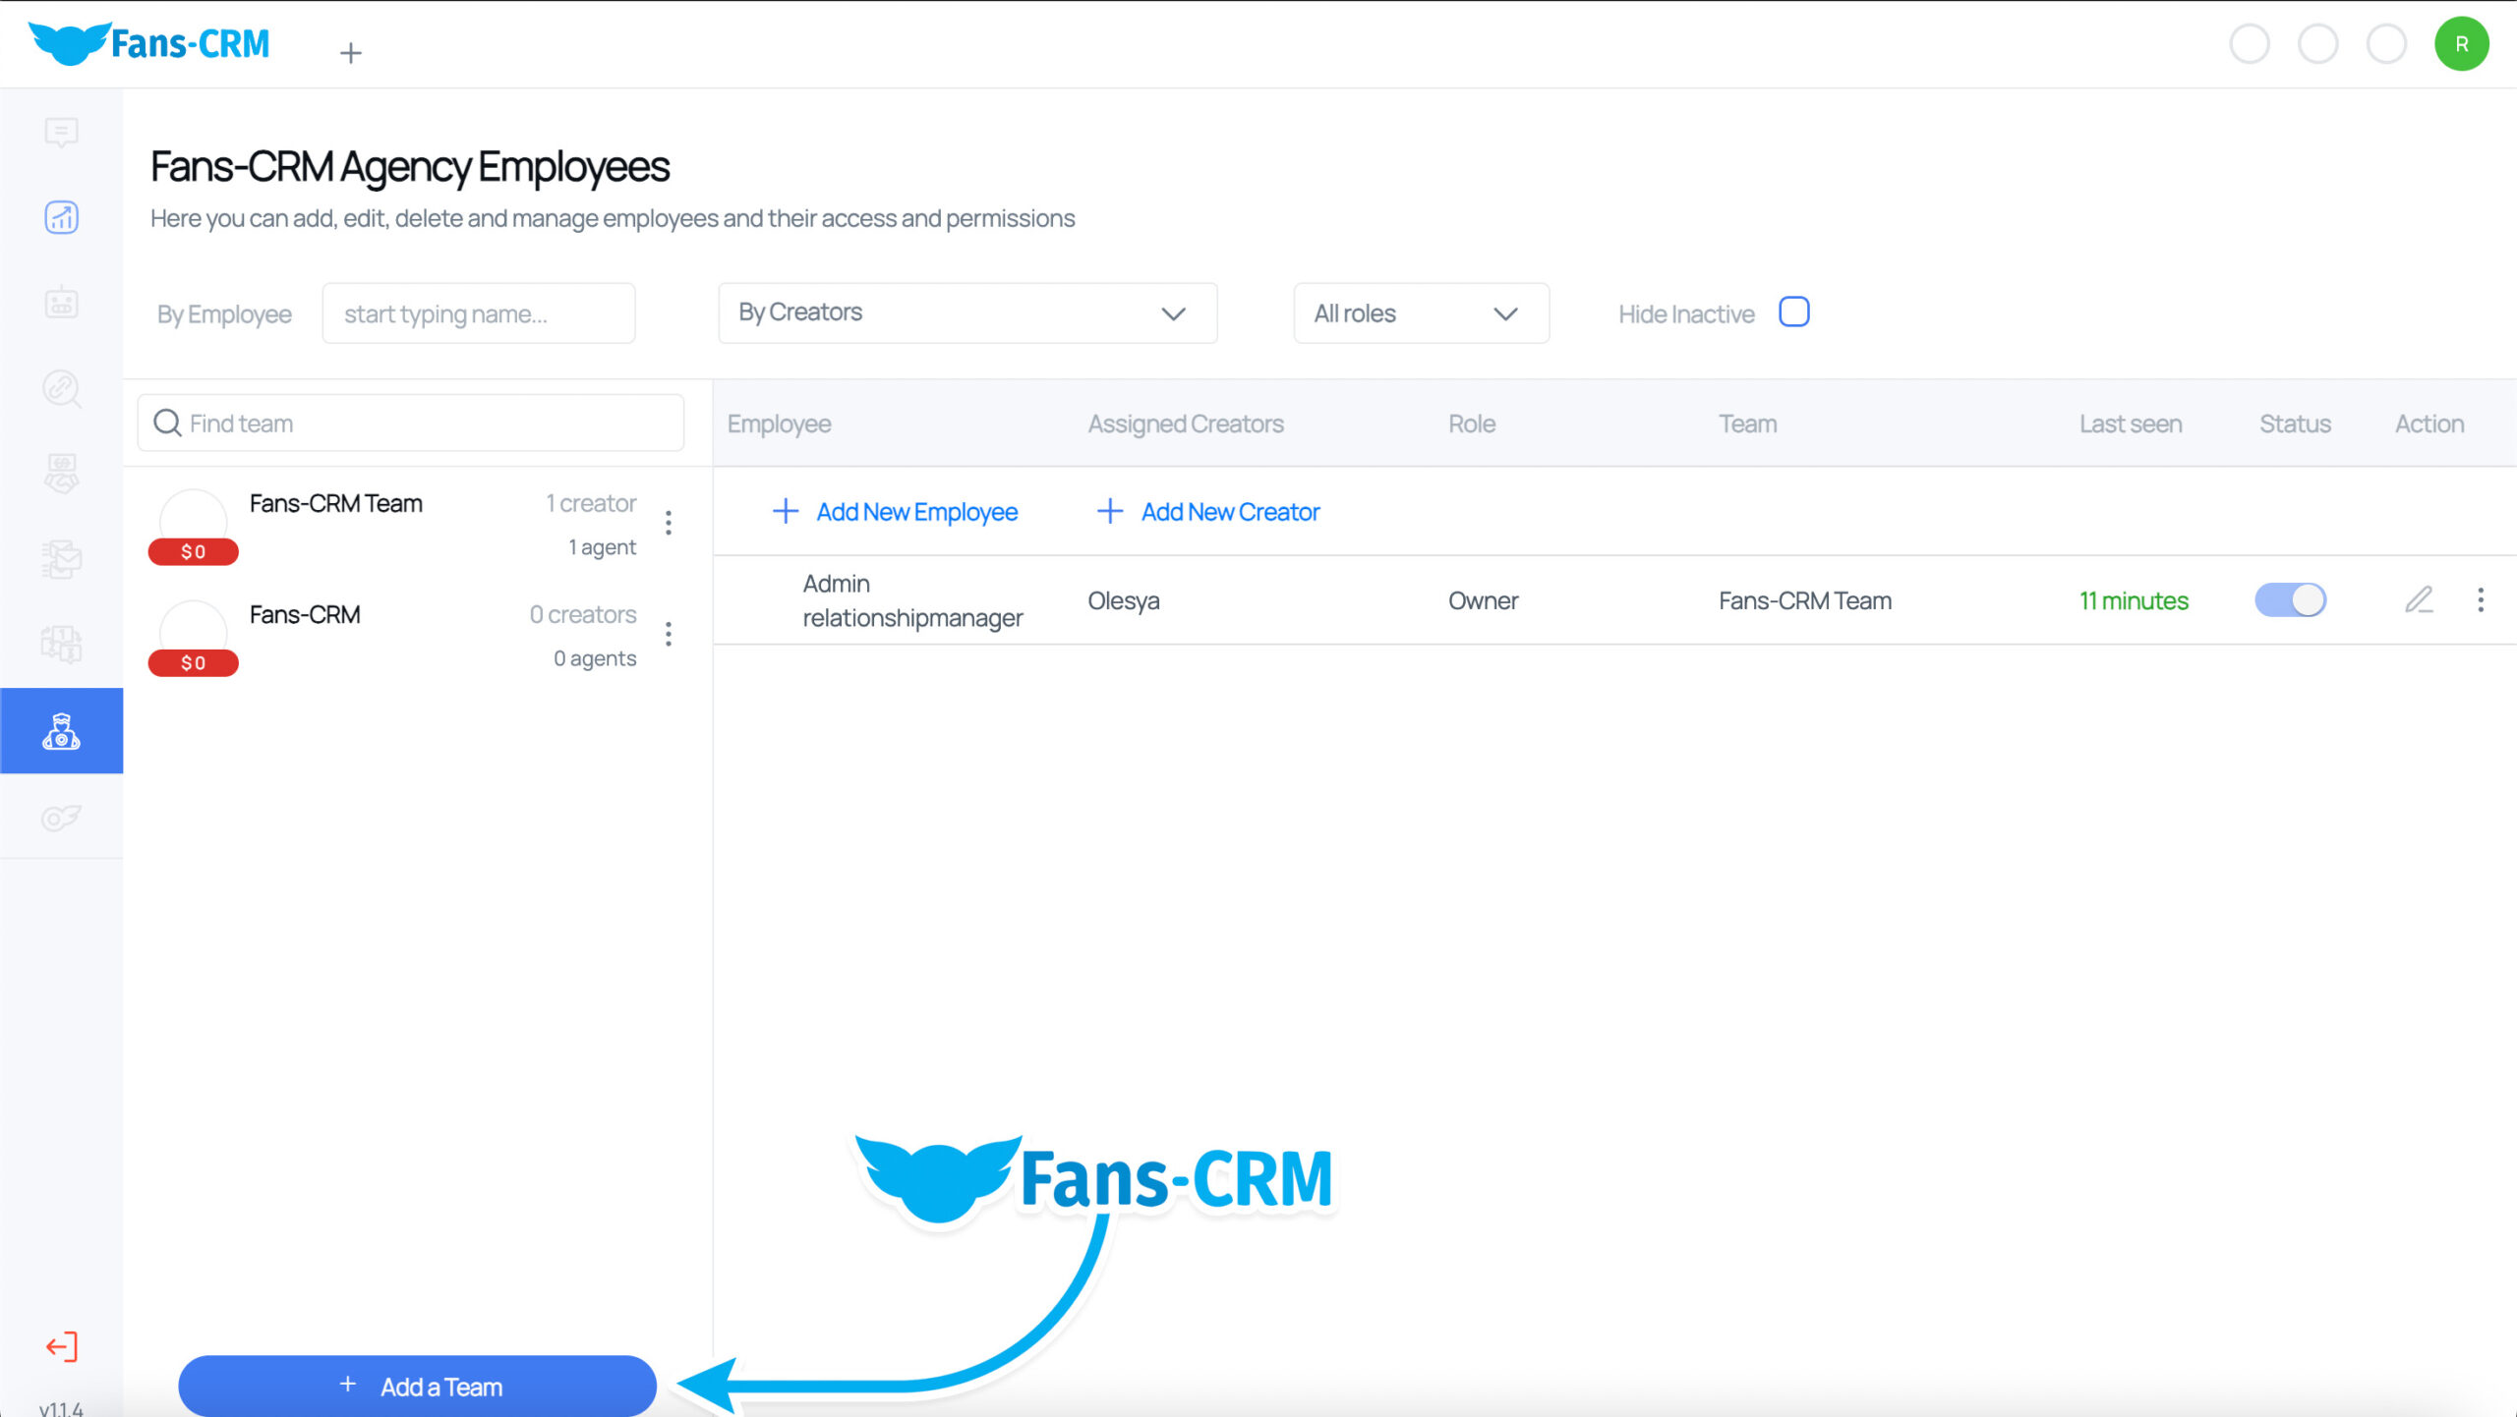Expand the All roles dropdown
This screenshot has width=2517, height=1417.
pyautogui.click(x=1421, y=312)
